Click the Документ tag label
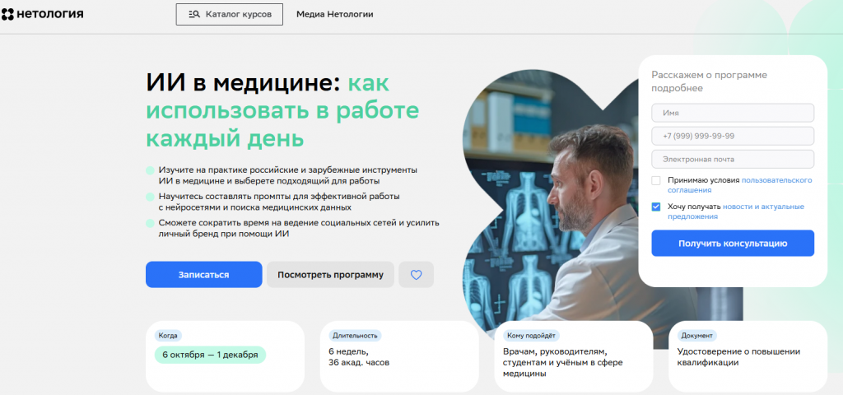The image size is (843, 395). coord(696,336)
